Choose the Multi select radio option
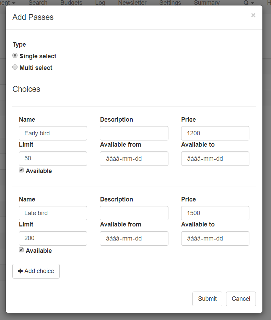 click(15, 67)
